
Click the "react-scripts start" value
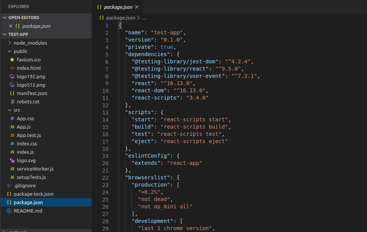pos(194,119)
